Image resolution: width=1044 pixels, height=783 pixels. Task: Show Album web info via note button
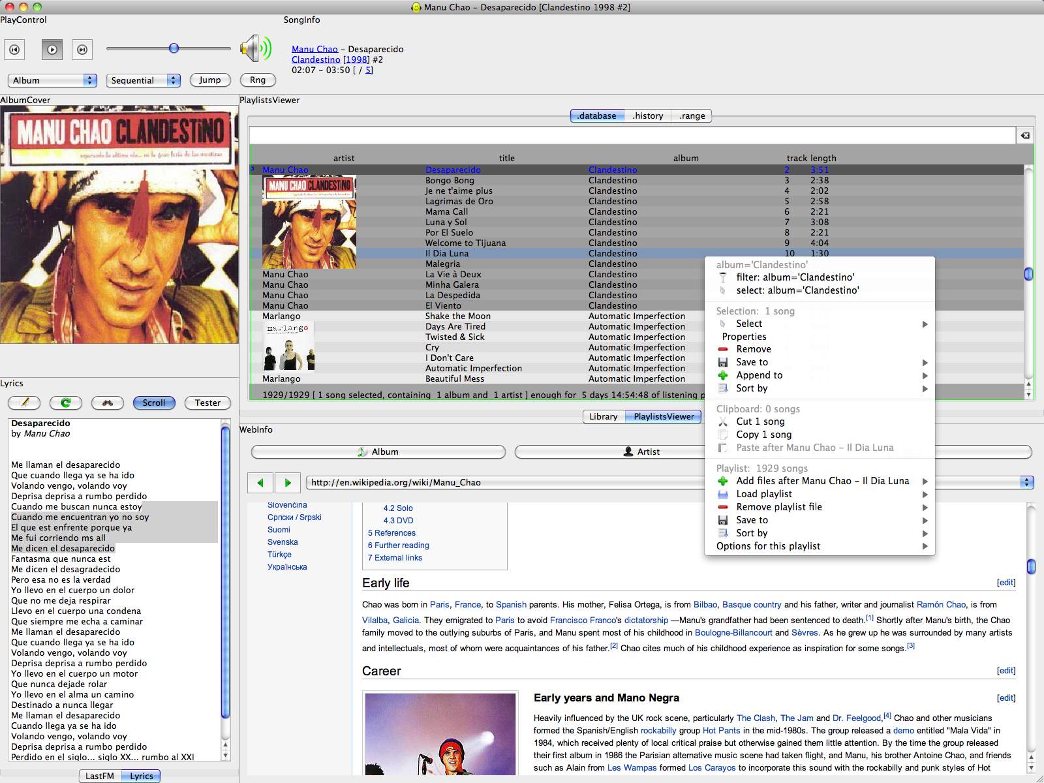point(378,452)
